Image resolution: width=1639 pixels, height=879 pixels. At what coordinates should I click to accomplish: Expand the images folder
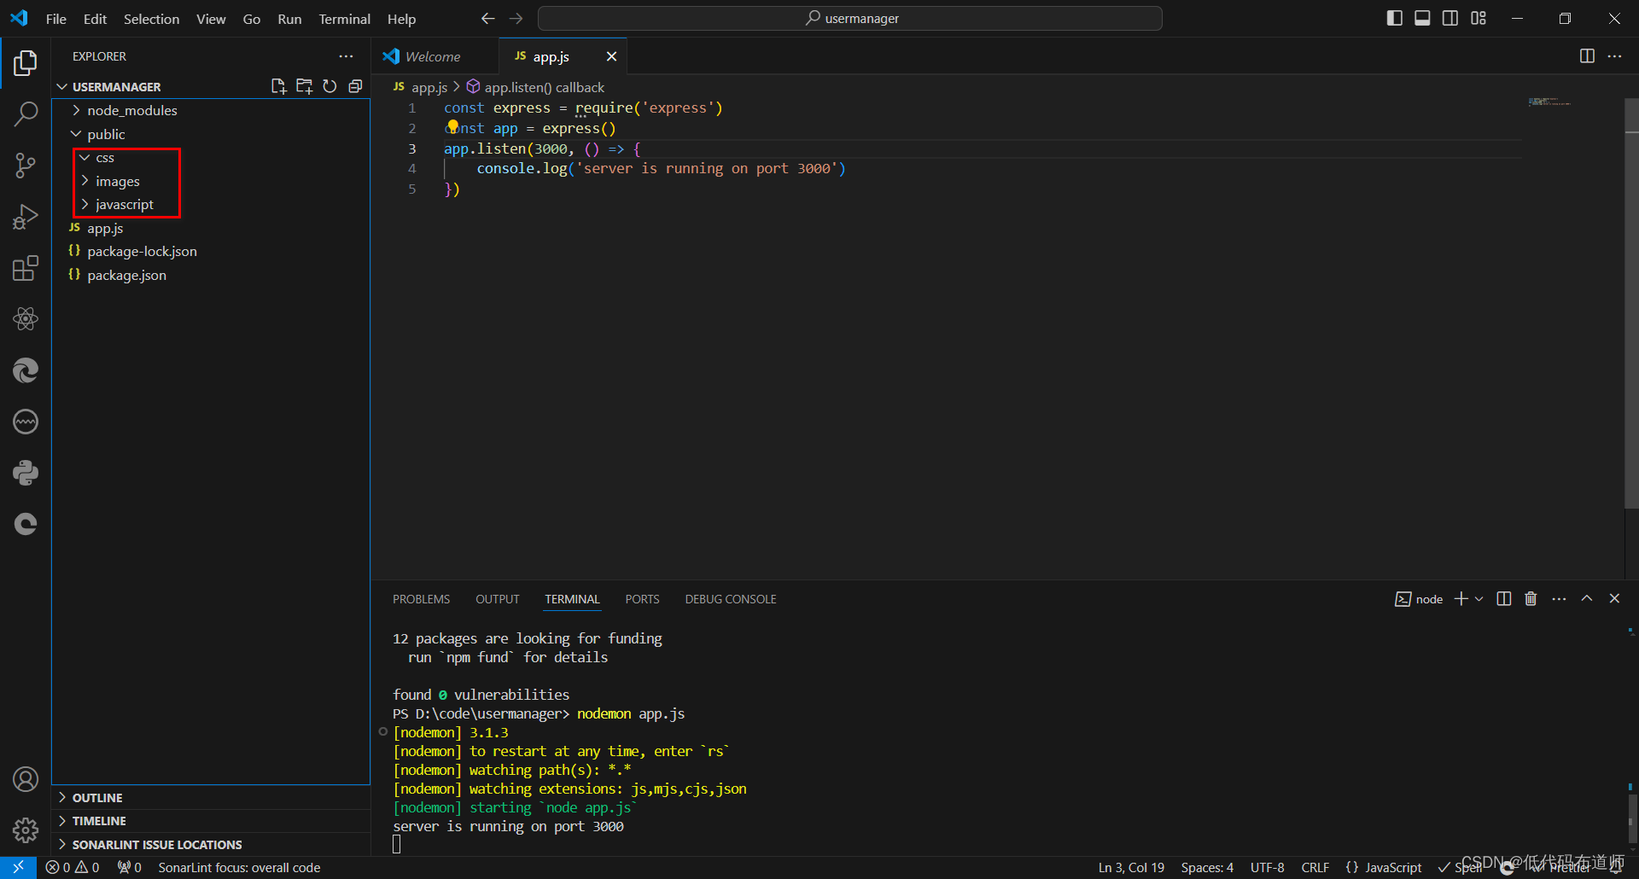[210, 181]
